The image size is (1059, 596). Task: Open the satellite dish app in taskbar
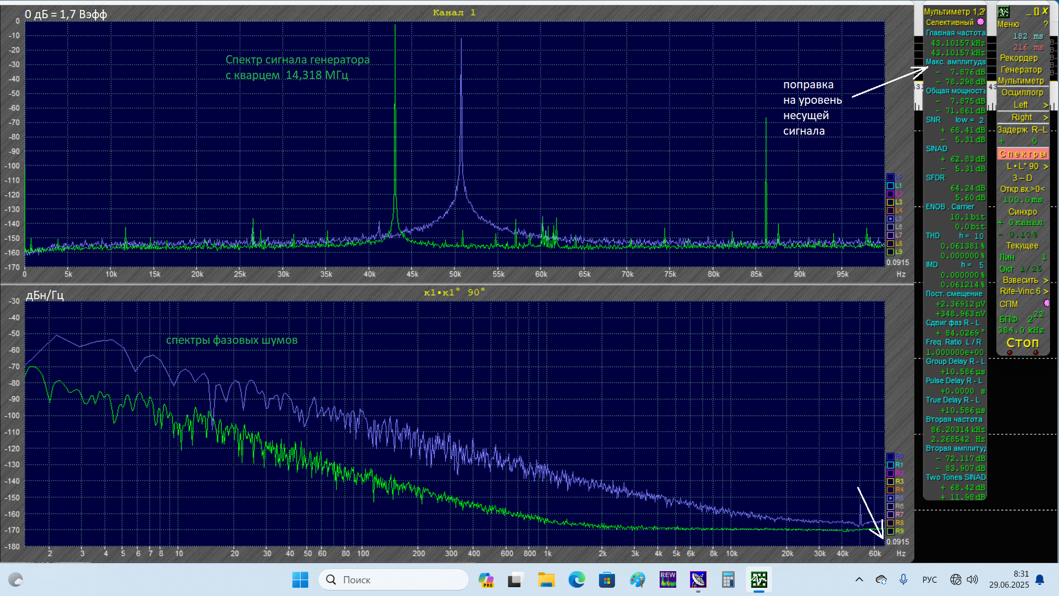pyautogui.click(x=698, y=579)
